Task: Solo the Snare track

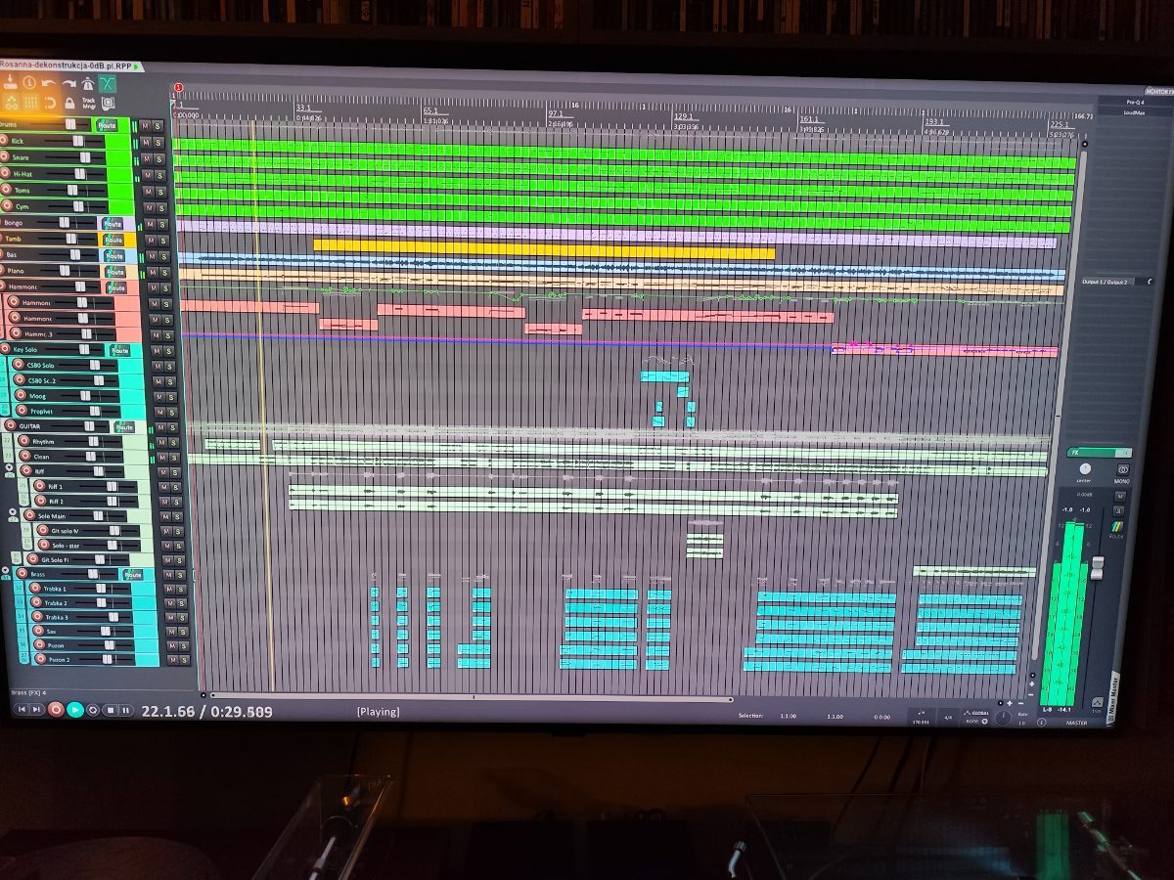Action: (159, 159)
